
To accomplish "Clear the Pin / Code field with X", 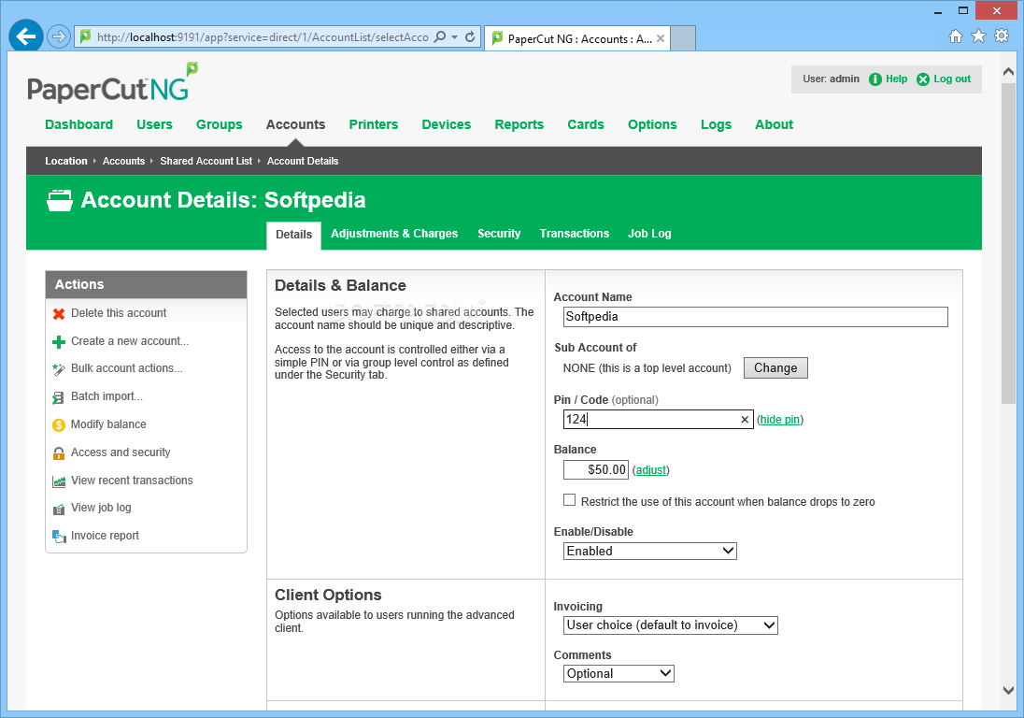I will coord(745,420).
